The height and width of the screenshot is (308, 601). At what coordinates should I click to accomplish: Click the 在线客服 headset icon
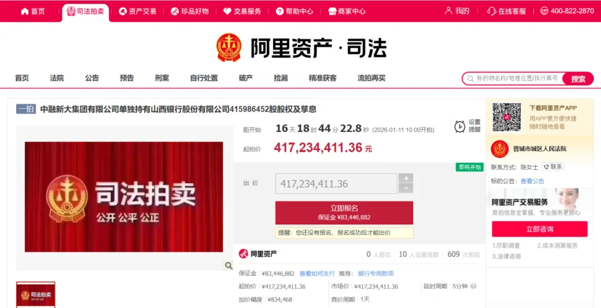(491, 11)
